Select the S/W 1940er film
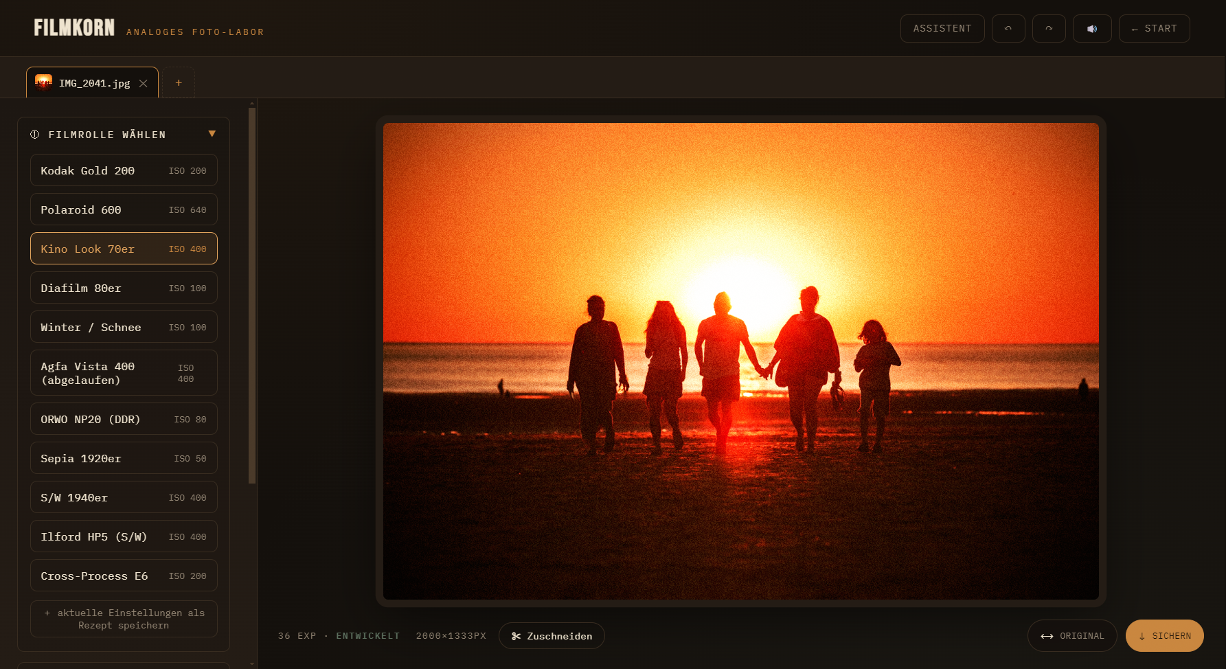1226x669 pixels. coord(124,497)
